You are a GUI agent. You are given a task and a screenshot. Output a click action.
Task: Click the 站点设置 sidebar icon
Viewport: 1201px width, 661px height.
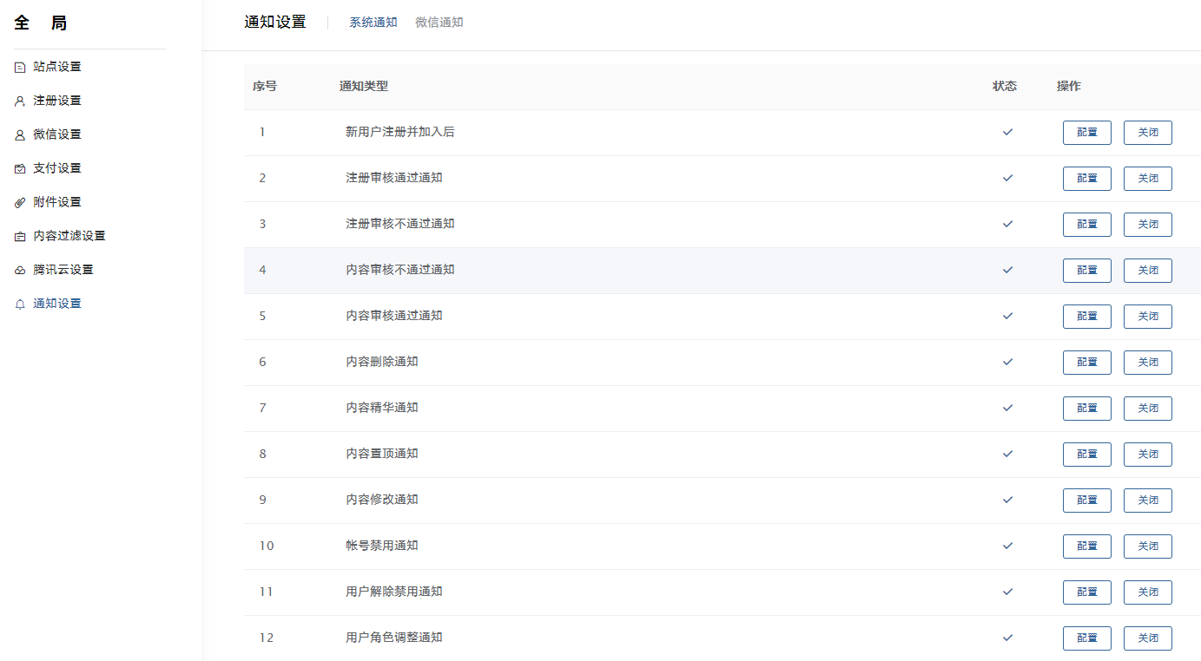pyautogui.click(x=20, y=68)
